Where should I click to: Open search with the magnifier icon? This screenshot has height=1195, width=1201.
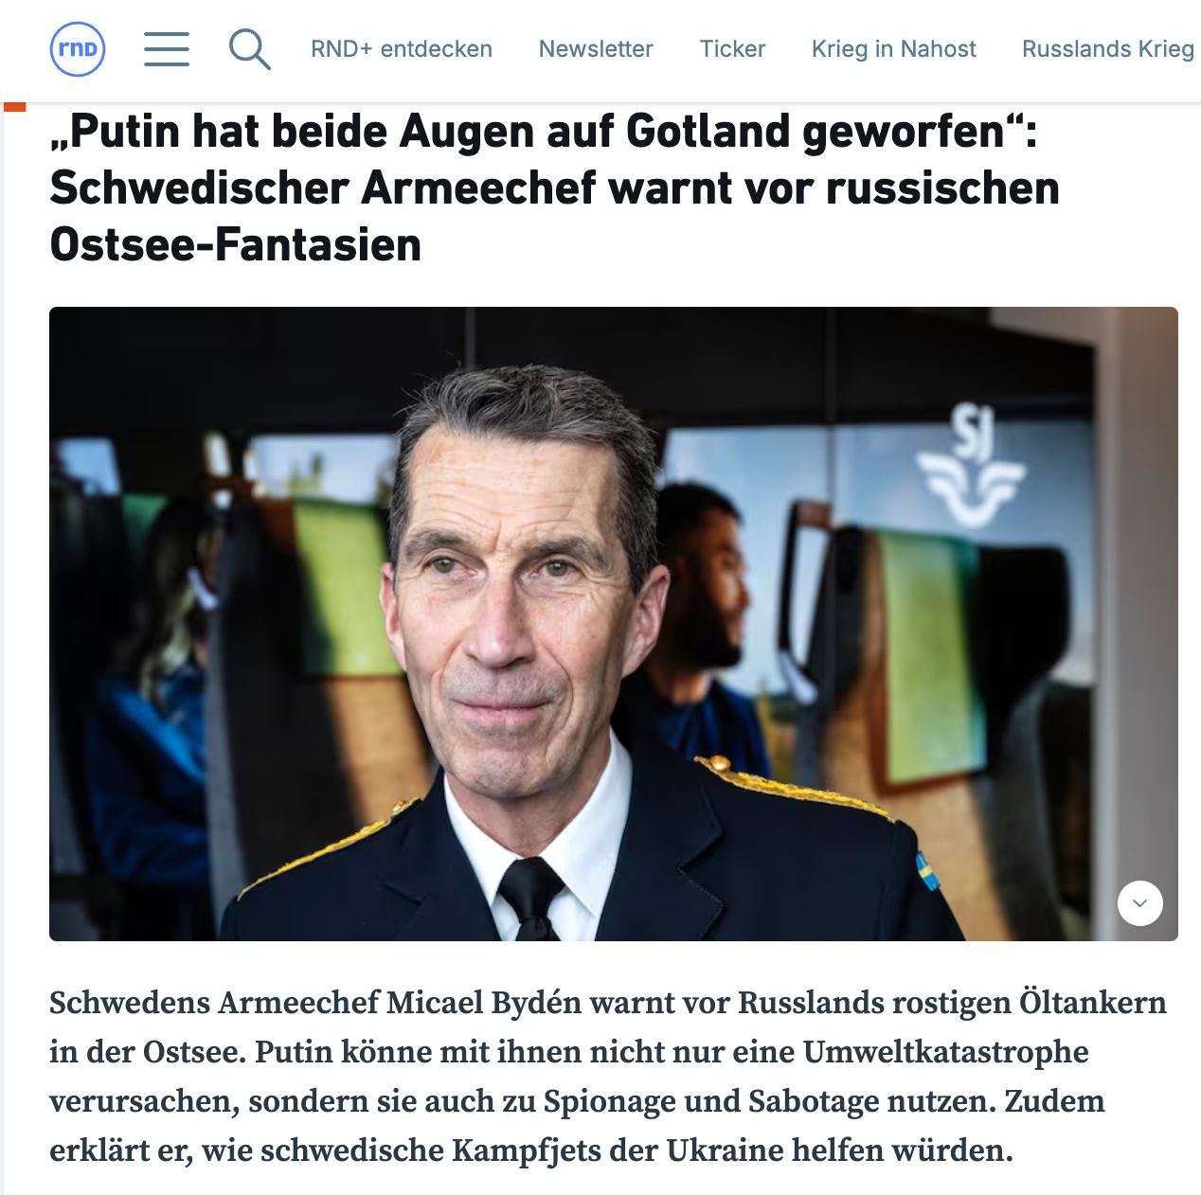pos(250,48)
